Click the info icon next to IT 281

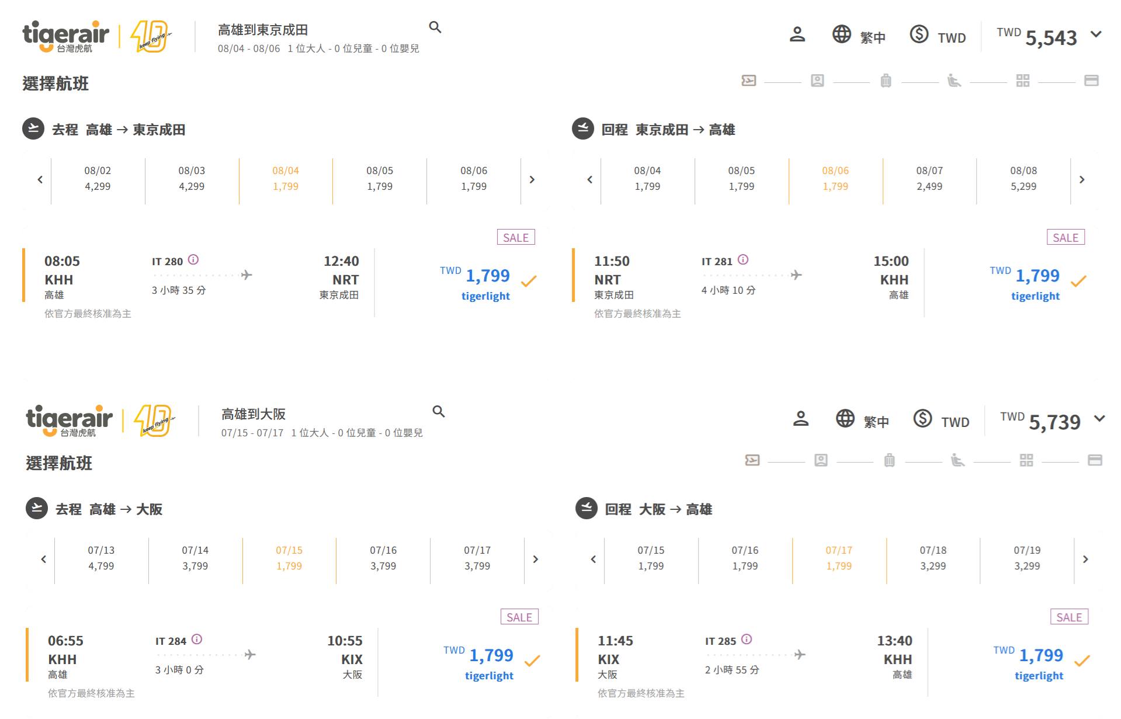[743, 260]
